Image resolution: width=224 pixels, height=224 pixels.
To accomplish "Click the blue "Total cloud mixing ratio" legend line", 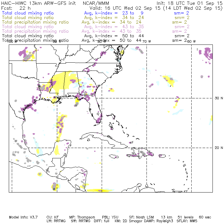I will click(x=28, y=13).
